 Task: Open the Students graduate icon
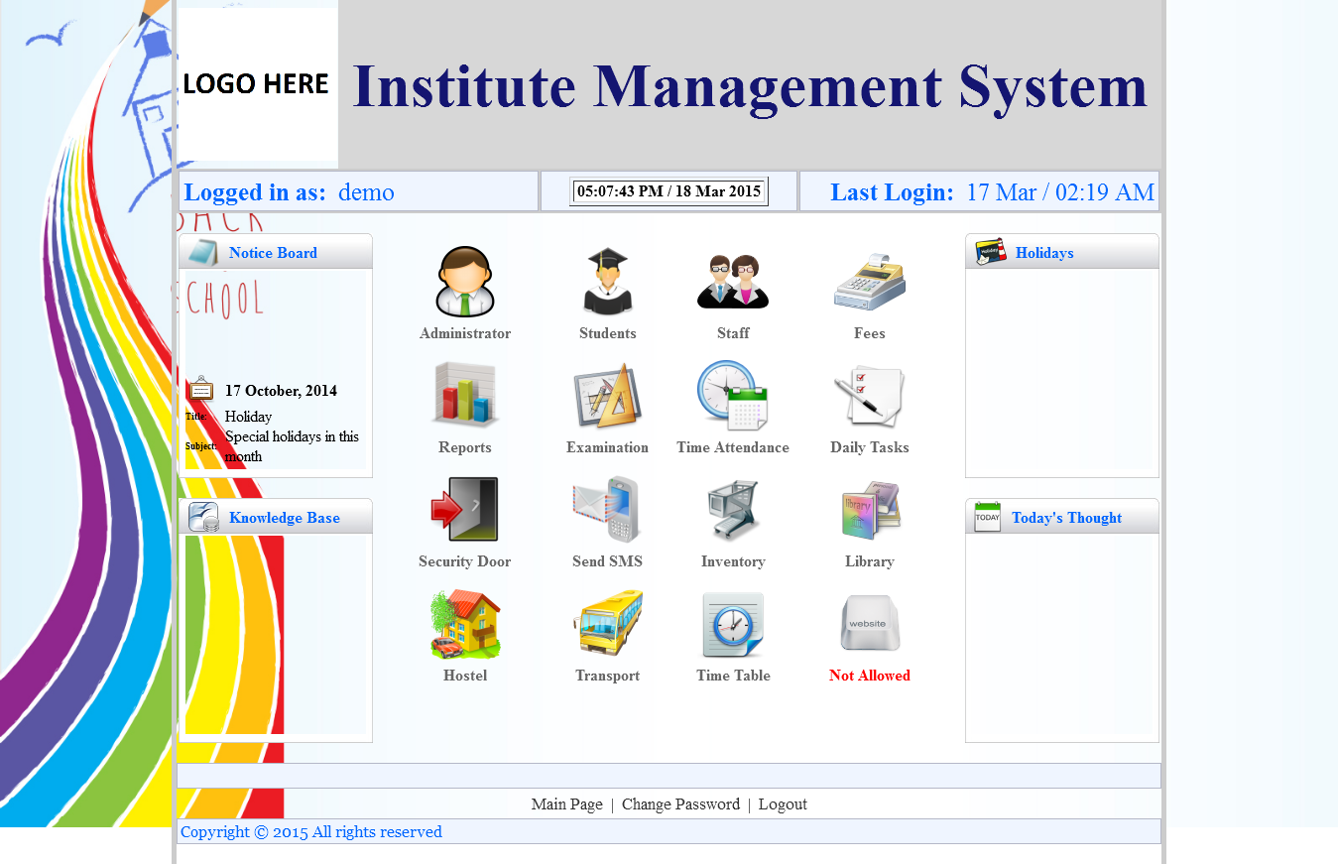click(607, 282)
